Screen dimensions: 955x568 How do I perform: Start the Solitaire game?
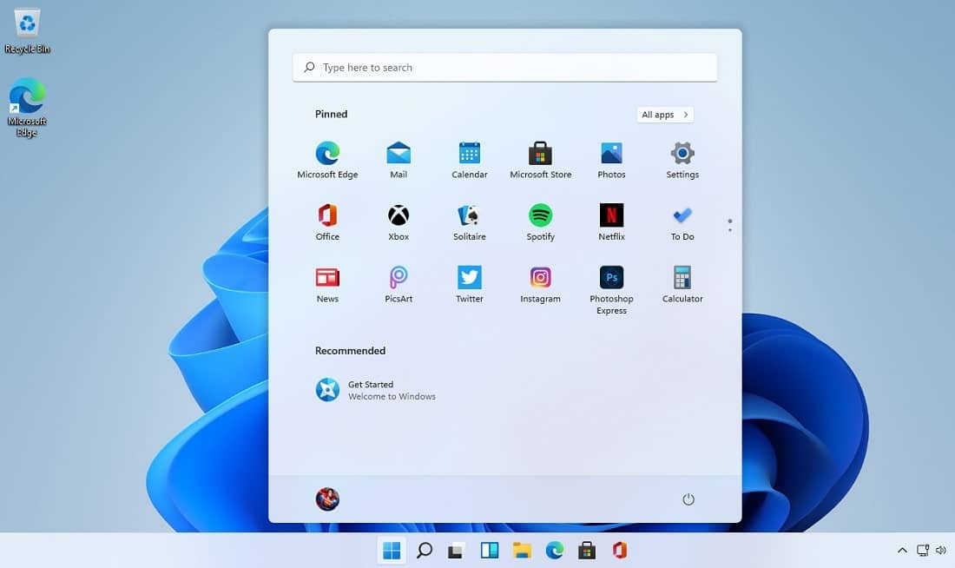pos(470,222)
